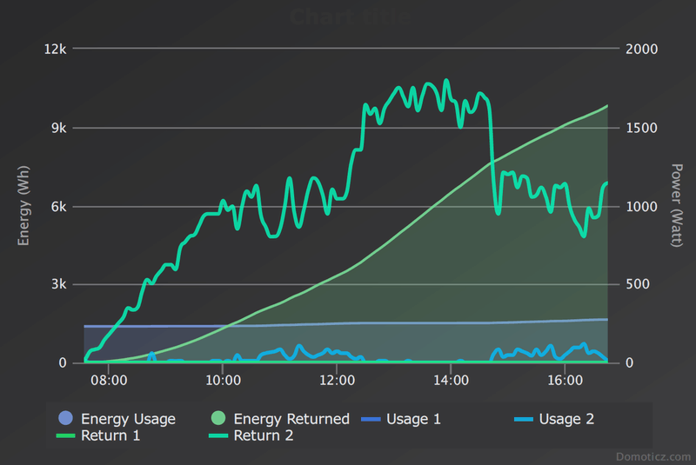Click the faded chart title text
696x465 pixels.
pos(348,16)
